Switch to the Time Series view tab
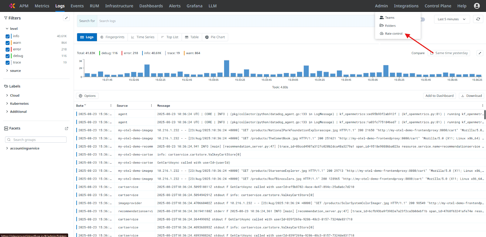The image size is (486, 237). coord(143,37)
